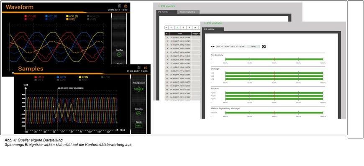Click the lock icon in Samples header
This screenshot has width=364, height=166.
[x=146, y=68]
